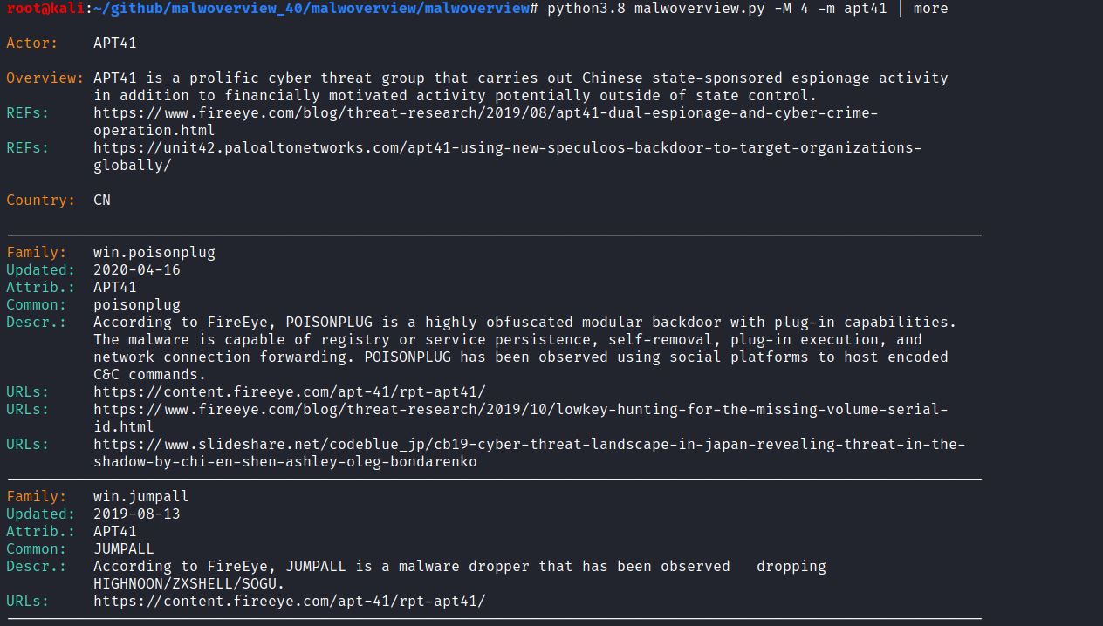This screenshot has height=626, width=1103.
Task: Click the lowkey-hunting-for-the-missing-volume URL
Action: coord(521,418)
